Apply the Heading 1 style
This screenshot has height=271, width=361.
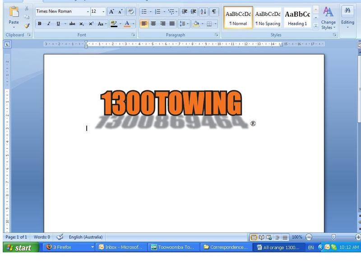click(x=297, y=18)
